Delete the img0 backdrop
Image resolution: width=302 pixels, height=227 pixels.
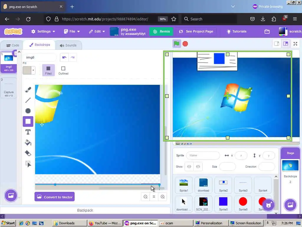[15, 53]
